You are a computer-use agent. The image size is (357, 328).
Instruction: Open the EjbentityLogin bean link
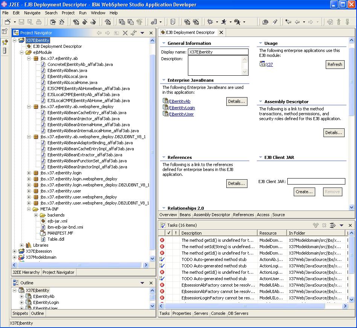[x=182, y=108]
